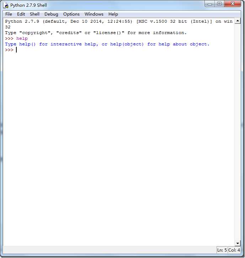
Task: Click the '32' wrapped line text
Action: click(x=7, y=27)
